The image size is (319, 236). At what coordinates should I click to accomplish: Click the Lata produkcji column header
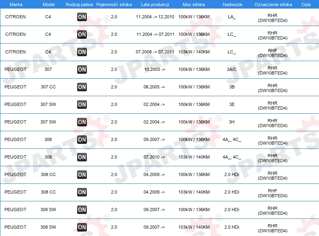(x=155, y=4)
